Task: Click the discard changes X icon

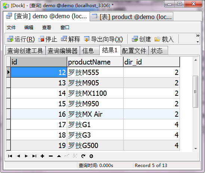Action: point(75,156)
